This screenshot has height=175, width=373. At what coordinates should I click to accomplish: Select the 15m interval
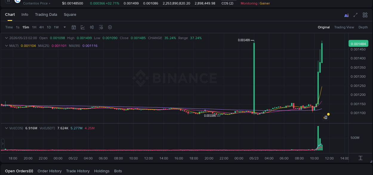click(x=26, y=27)
